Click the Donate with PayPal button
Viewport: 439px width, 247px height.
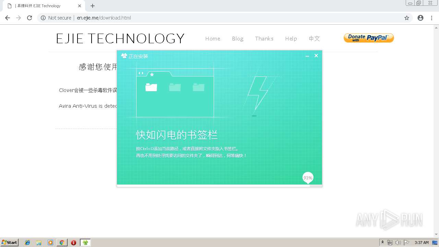pyautogui.click(x=369, y=38)
